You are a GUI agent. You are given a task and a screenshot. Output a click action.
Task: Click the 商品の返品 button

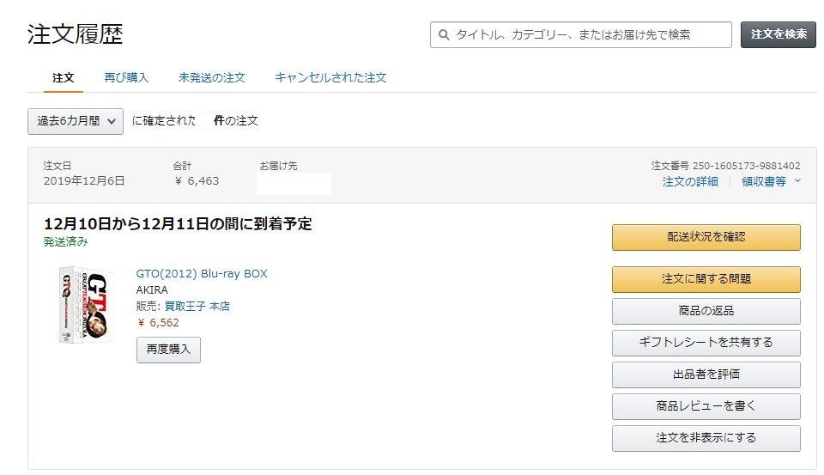pyautogui.click(x=706, y=311)
